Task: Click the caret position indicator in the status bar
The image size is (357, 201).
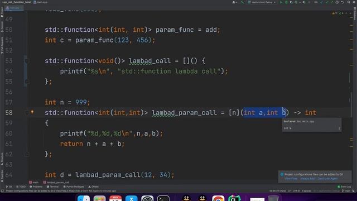Action: 278,191
